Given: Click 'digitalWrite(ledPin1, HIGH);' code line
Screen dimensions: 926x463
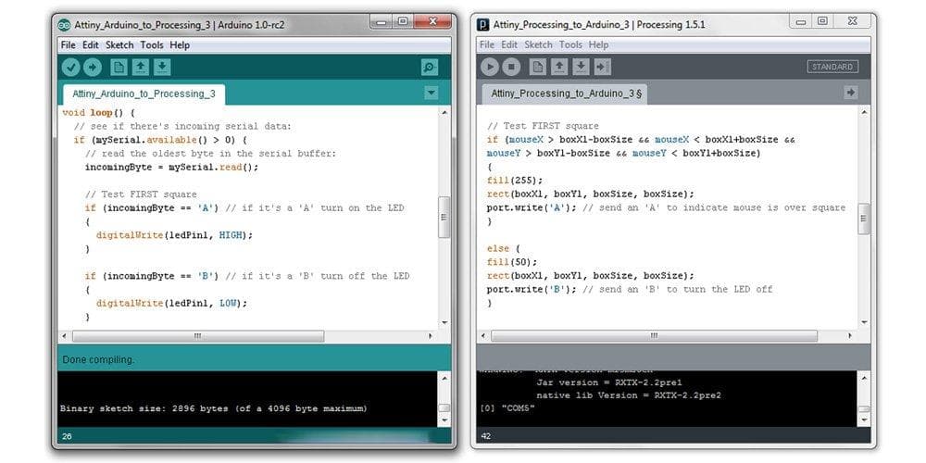Looking at the screenshot, I should point(174,235).
